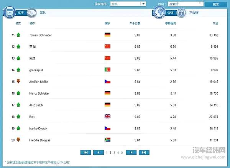The width and height of the screenshot is (230, 168).
Task: Click the Portuguese flag beside greenspirit
Action: 107,70
